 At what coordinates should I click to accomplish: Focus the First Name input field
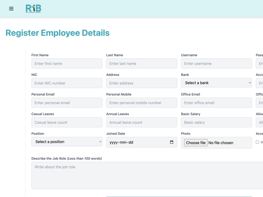coord(67,64)
